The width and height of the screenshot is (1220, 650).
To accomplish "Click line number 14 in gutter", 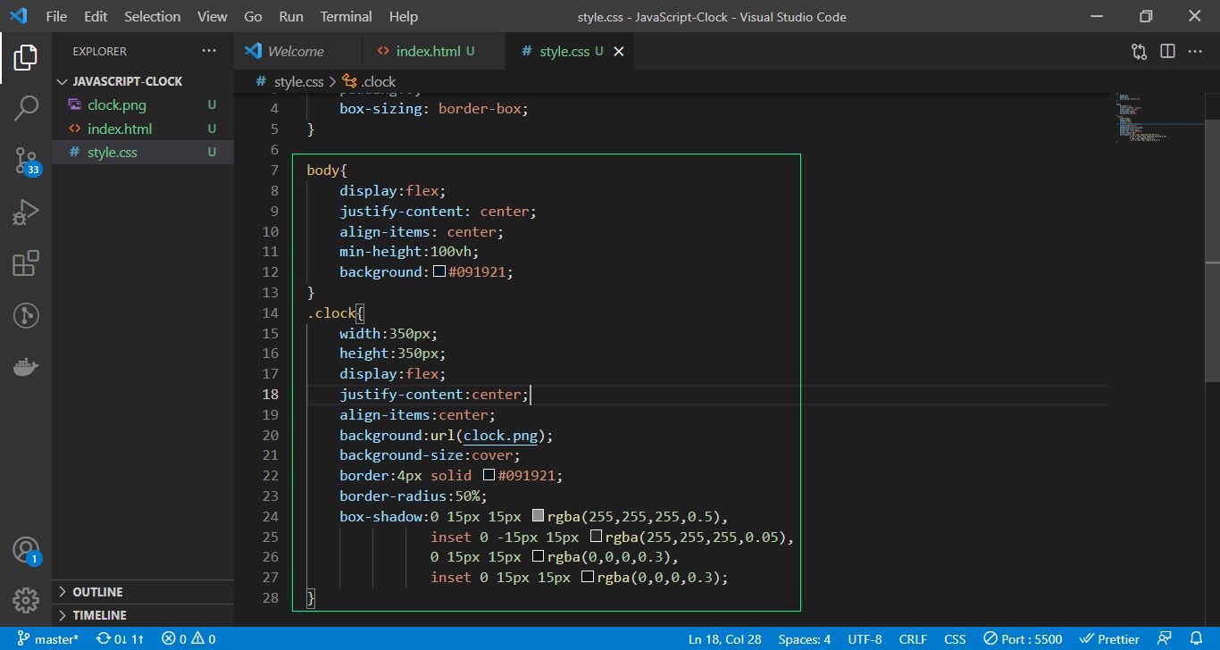I will pyautogui.click(x=270, y=312).
